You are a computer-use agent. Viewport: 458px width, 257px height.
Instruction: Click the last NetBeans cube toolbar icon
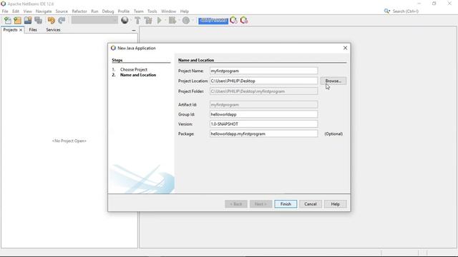244,20
